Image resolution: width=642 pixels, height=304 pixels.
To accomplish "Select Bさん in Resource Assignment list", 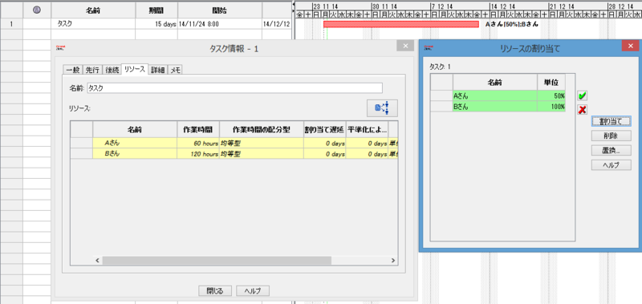I will pos(494,107).
